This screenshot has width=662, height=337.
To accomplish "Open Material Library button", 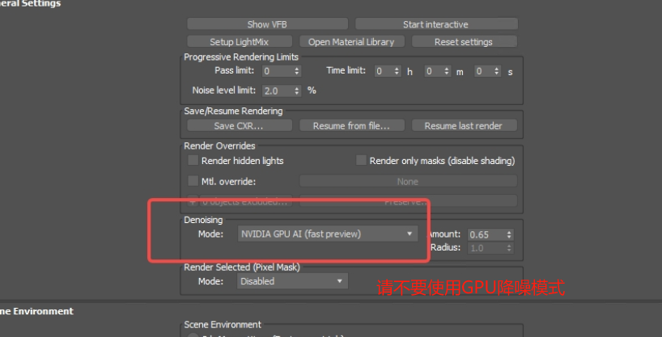I will pyautogui.click(x=351, y=41).
